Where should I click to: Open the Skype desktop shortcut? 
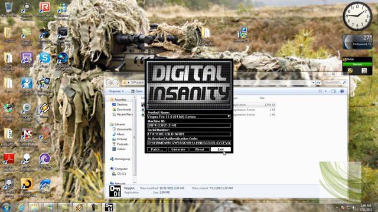tap(45, 60)
